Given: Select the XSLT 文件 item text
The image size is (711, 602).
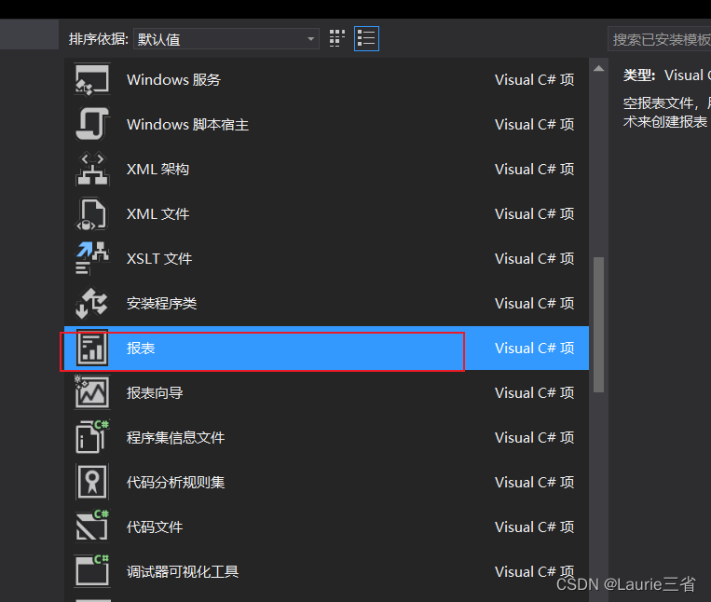Looking at the screenshot, I should [x=159, y=258].
